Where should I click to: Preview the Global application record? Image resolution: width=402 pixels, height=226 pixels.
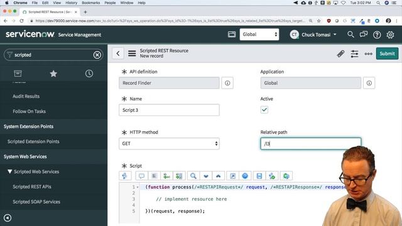(369, 83)
